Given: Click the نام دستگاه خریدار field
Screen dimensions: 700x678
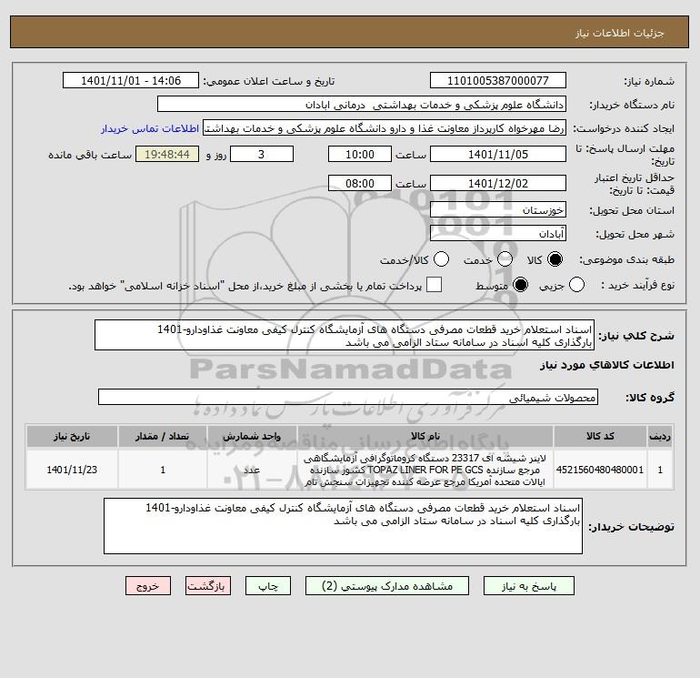Looking at the screenshot, I should point(362,104).
